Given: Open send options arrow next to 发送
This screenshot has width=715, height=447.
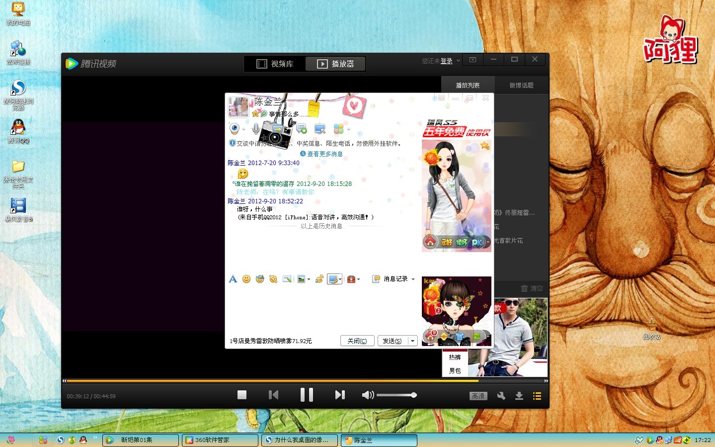Looking at the screenshot, I should (412, 341).
